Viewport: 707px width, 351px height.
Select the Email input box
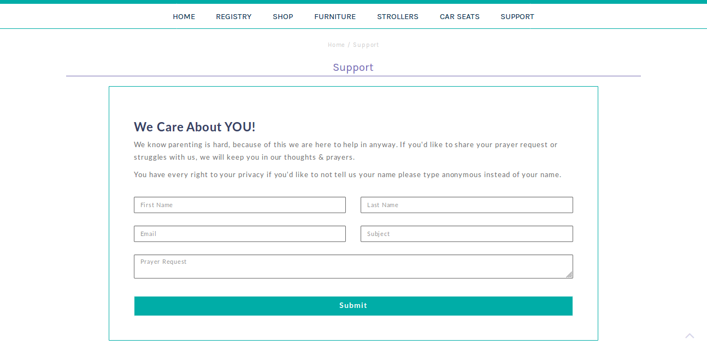tap(239, 234)
